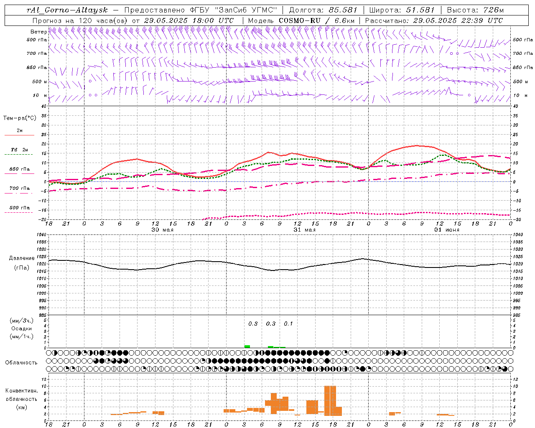
Task: Click the 500 м wind level label on left
Action: [x=39, y=82]
